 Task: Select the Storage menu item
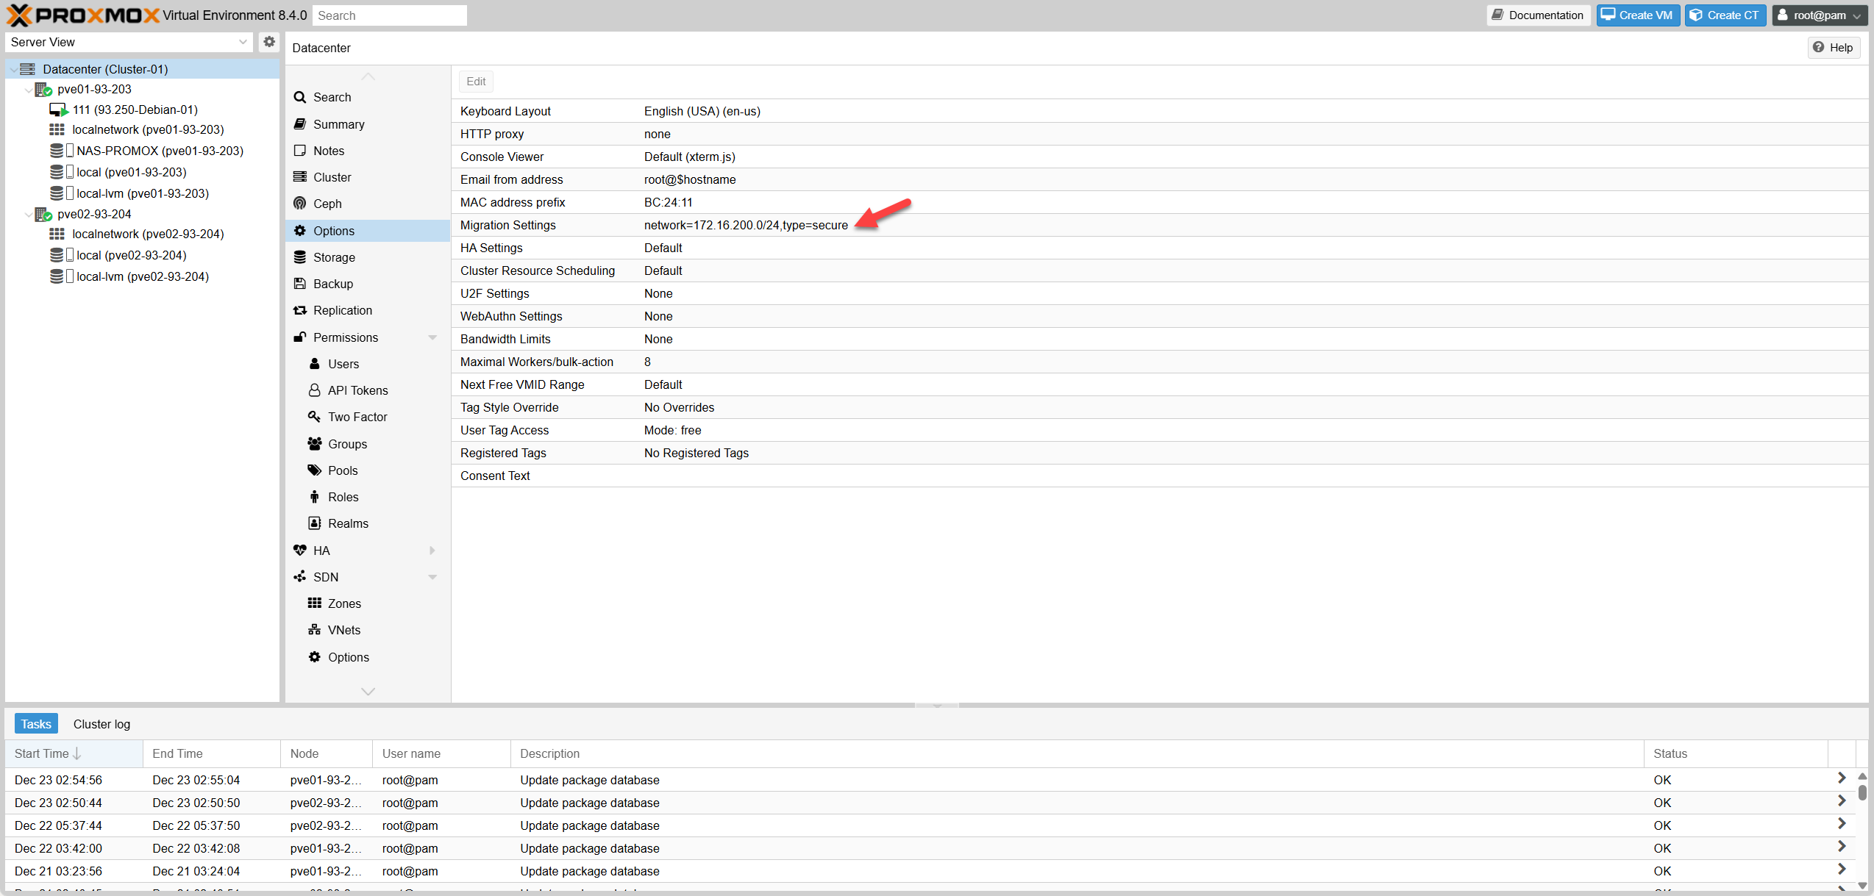pyautogui.click(x=333, y=257)
